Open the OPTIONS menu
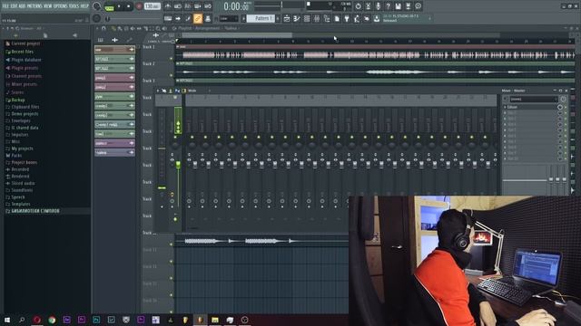 click(x=61, y=6)
